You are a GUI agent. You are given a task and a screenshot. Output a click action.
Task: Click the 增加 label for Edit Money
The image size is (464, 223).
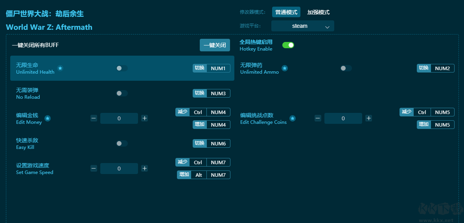pyautogui.click(x=200, y=125)
